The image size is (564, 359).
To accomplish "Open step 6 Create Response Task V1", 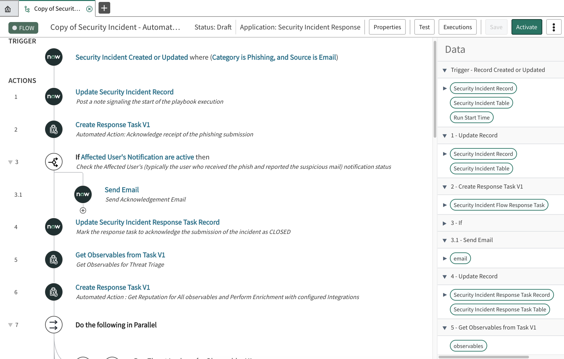I will [x=113, y=287].
